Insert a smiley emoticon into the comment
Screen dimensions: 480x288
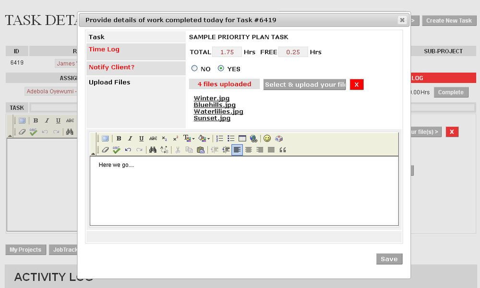267,138
